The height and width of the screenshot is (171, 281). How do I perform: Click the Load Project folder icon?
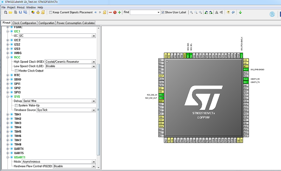pyautogui.click(x=11, y=12)
